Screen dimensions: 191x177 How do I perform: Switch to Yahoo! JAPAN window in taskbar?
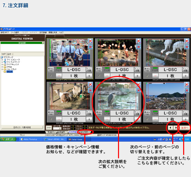click(55, 139)
